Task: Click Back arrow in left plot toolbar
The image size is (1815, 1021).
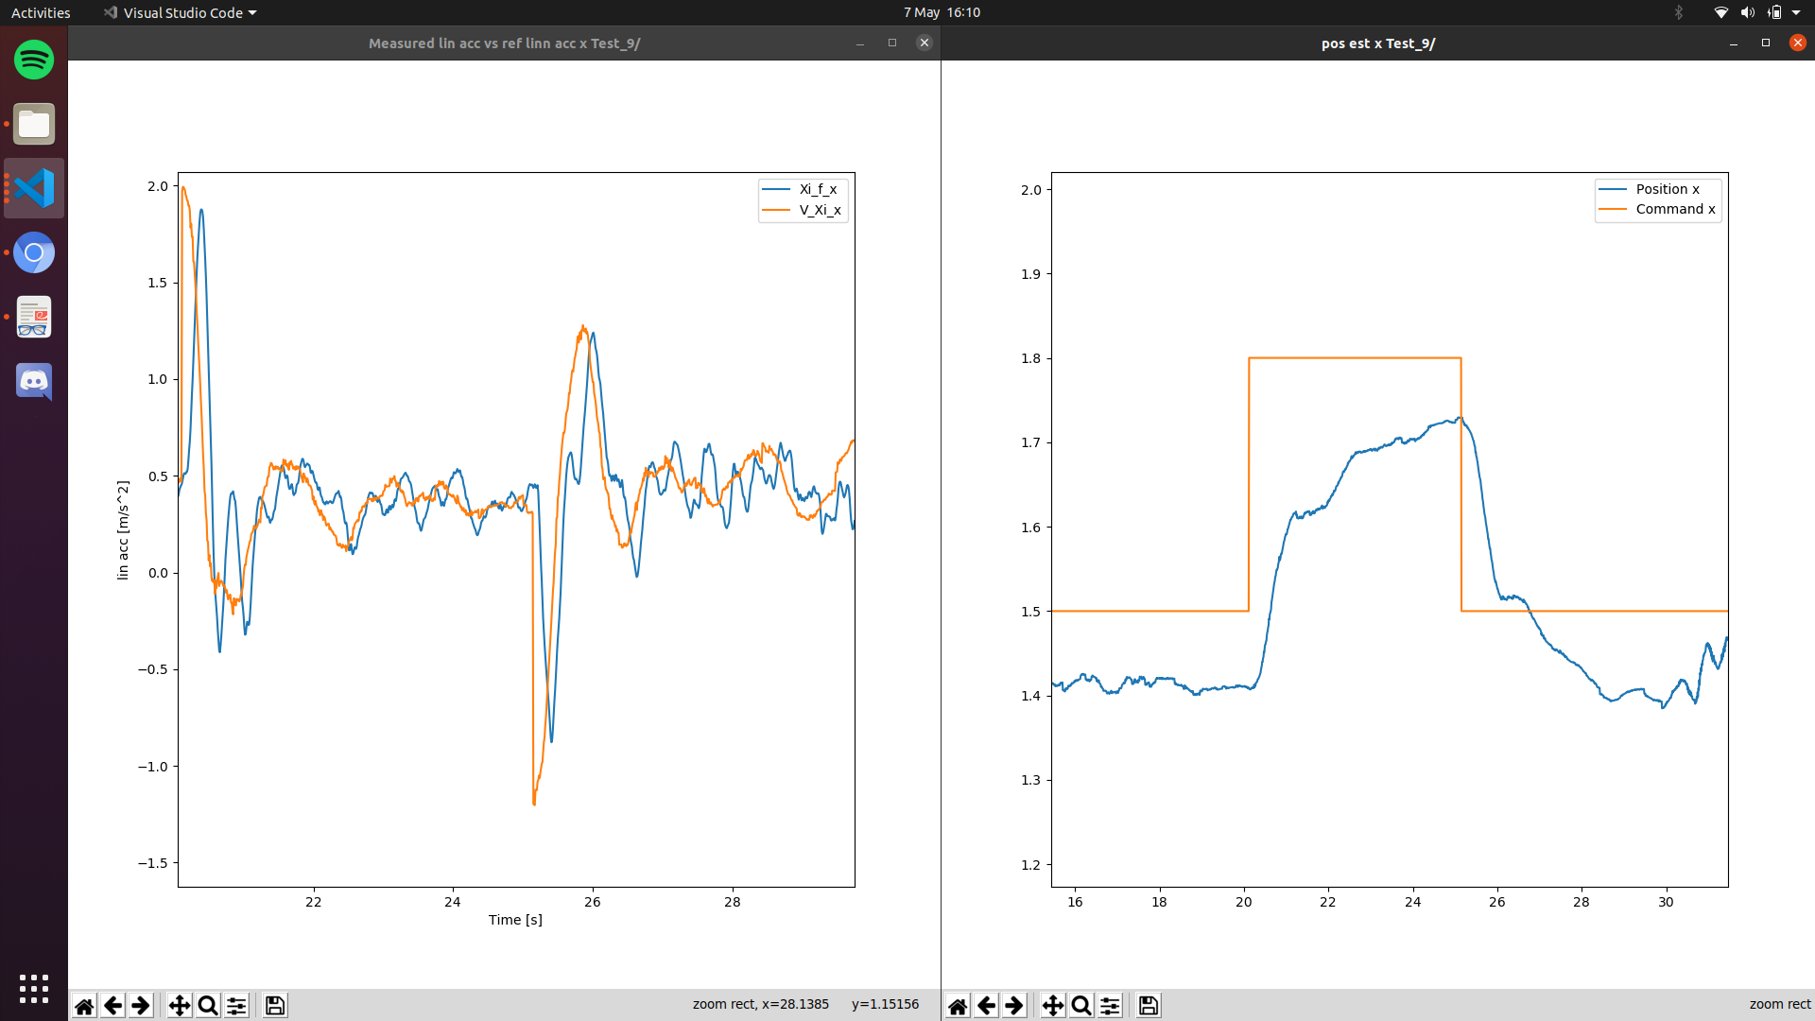Action: coord(112,1005)
